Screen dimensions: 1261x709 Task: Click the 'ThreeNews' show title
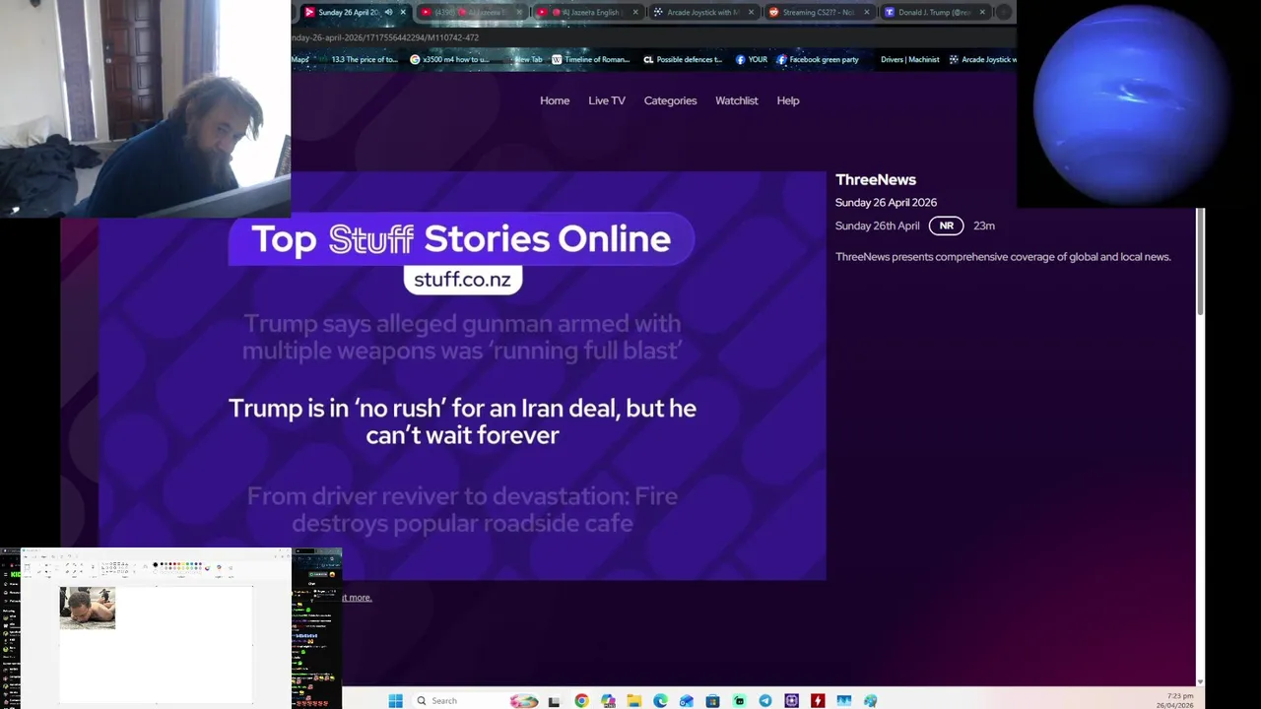(x=876, y=179)
